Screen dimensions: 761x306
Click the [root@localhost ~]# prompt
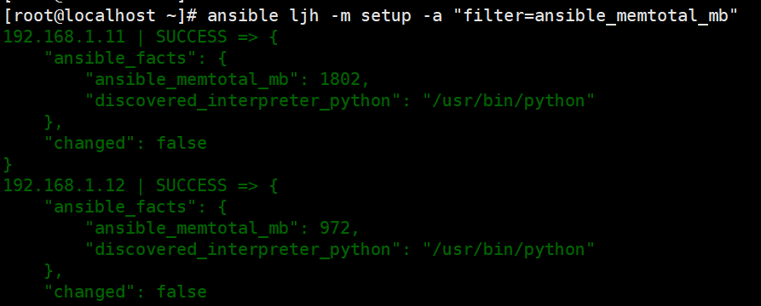(100, 15)
